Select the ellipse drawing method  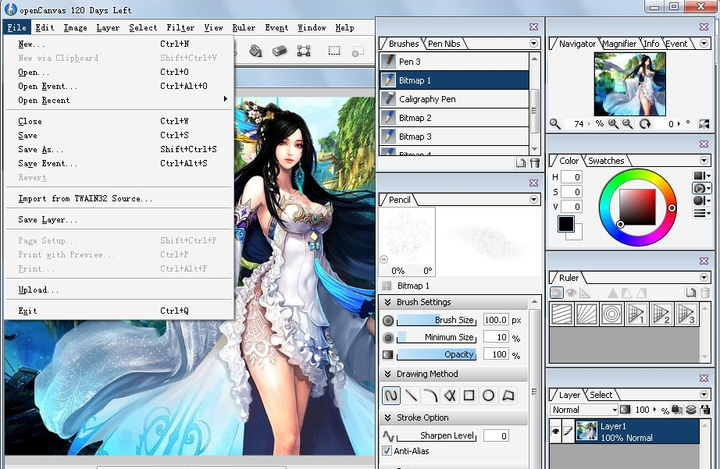(489, 396)
